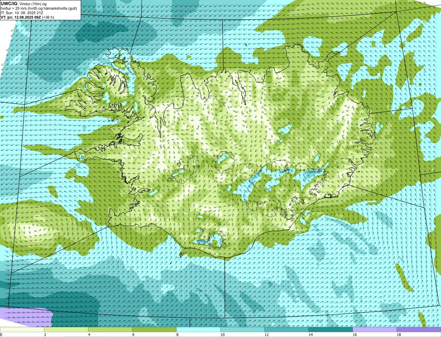The width and height of the screenshot is (441, 337).
Task: Click the forecast offset "(+36 h)"
Action: pyautogui.click(x=48, y=17)
